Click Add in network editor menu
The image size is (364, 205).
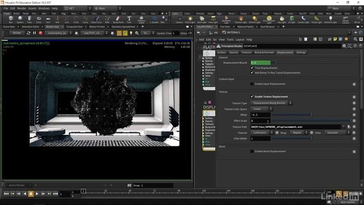point(201,39)
